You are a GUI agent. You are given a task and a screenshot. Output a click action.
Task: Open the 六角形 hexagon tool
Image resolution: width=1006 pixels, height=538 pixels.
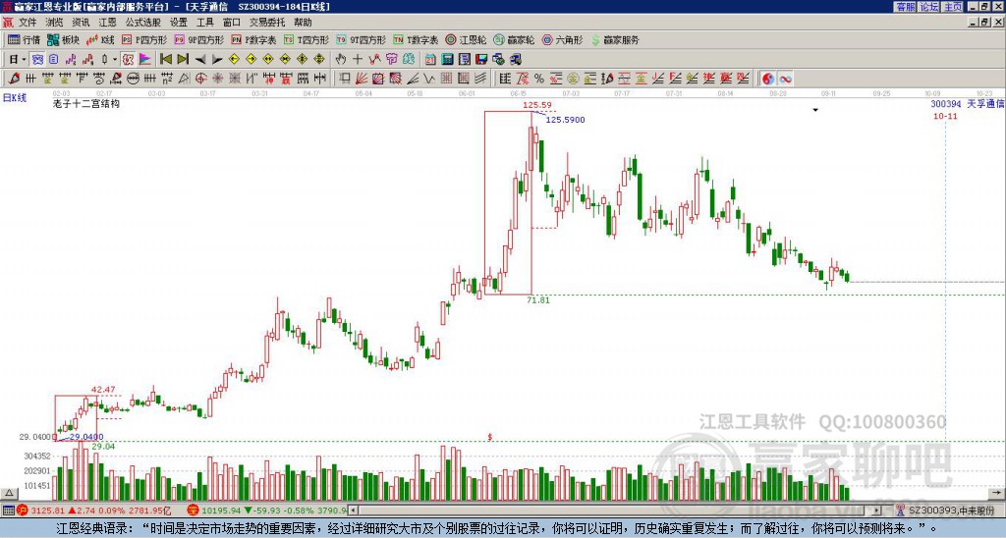pyautogui.click(x=562, y=39)
